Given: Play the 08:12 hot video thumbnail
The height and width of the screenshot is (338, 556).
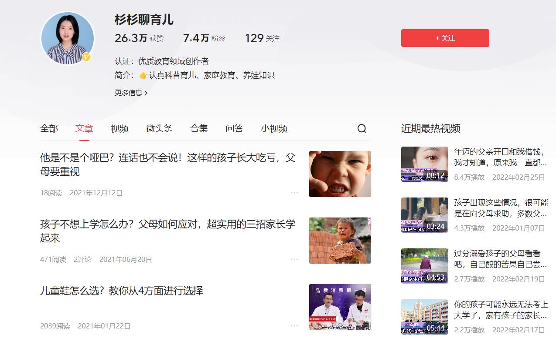Looking at the screenshot, I should pos(424,164).
